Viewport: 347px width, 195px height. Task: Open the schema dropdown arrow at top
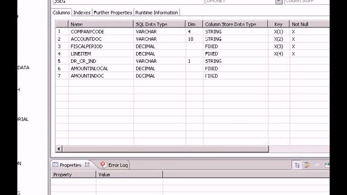point(279,2)
